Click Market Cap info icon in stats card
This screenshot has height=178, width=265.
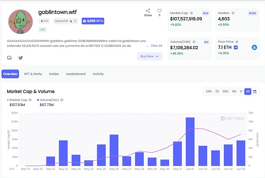point(191,13)
